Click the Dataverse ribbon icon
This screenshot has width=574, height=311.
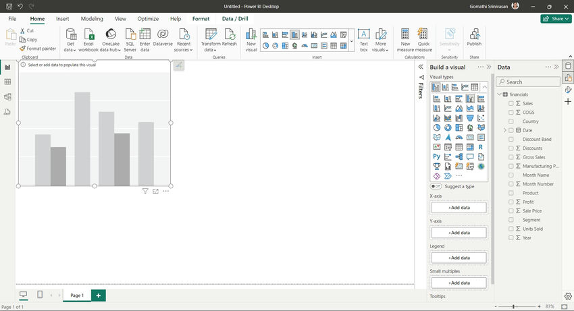click(163, 37)
